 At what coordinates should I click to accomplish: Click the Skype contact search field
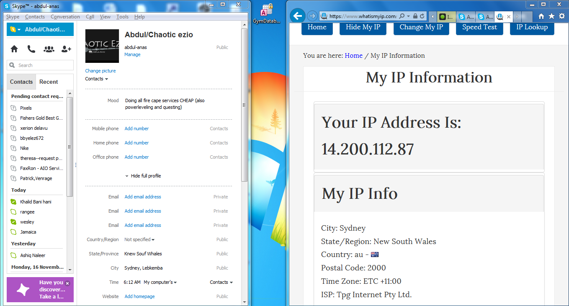coord(40,65)
